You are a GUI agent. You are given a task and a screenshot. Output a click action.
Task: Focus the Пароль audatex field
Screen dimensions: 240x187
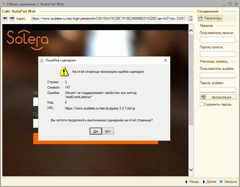pos(217,90)
